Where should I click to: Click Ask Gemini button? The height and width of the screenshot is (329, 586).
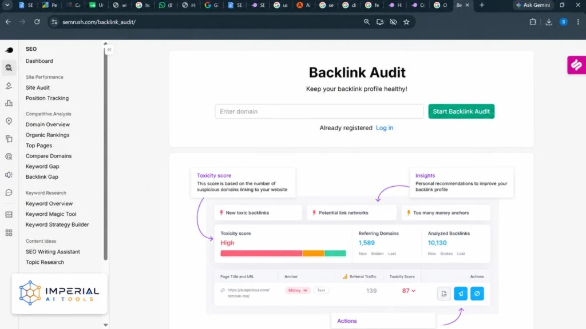coord(533,5)
